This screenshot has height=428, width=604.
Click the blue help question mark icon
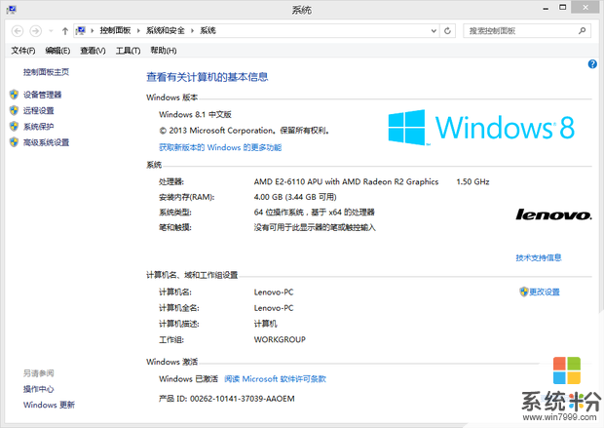[x=592, y=64]
